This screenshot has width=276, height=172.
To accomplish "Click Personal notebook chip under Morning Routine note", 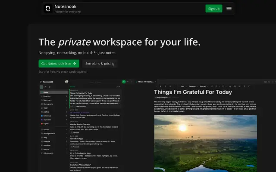I will point(75,132).
